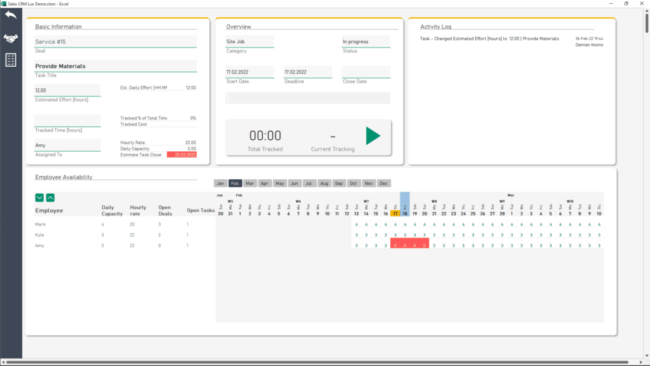Select the Jun month tab
This screenshot has height=366, width=650.
pos(294,183)
